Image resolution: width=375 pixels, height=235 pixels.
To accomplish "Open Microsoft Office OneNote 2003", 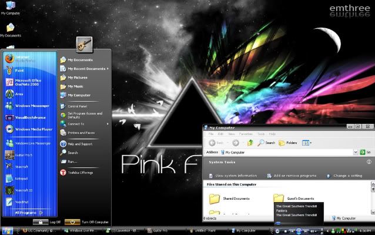I will (30, 82).
